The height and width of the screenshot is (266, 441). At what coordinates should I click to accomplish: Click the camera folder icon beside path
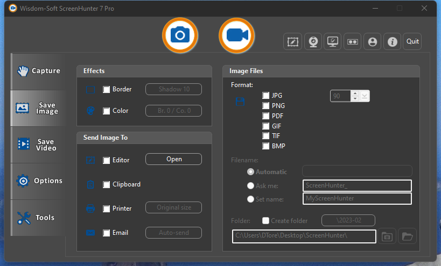387,236
